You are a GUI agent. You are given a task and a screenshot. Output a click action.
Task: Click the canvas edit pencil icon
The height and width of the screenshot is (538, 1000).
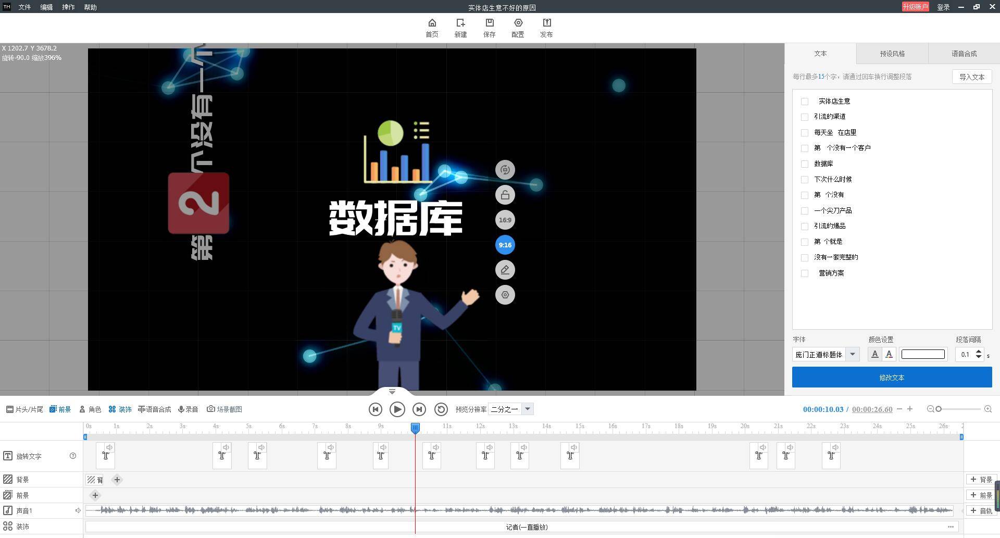pos(505,270)
